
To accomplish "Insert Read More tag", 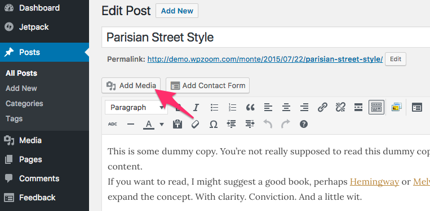I will point(358,108).
